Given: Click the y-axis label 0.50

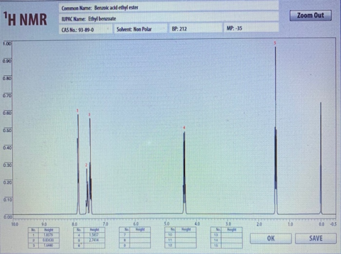Looking at the screenshot, I should pos(7,131).
